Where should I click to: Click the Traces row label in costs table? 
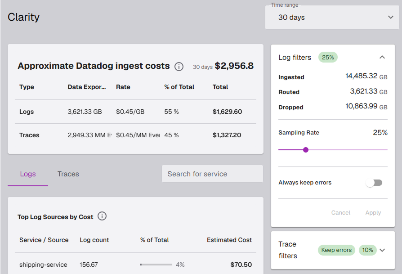coord(29,135)
